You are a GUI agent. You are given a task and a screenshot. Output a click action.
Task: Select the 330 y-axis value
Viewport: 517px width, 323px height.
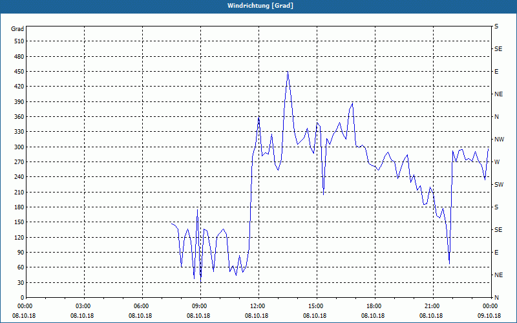click(x=19, y=132)
